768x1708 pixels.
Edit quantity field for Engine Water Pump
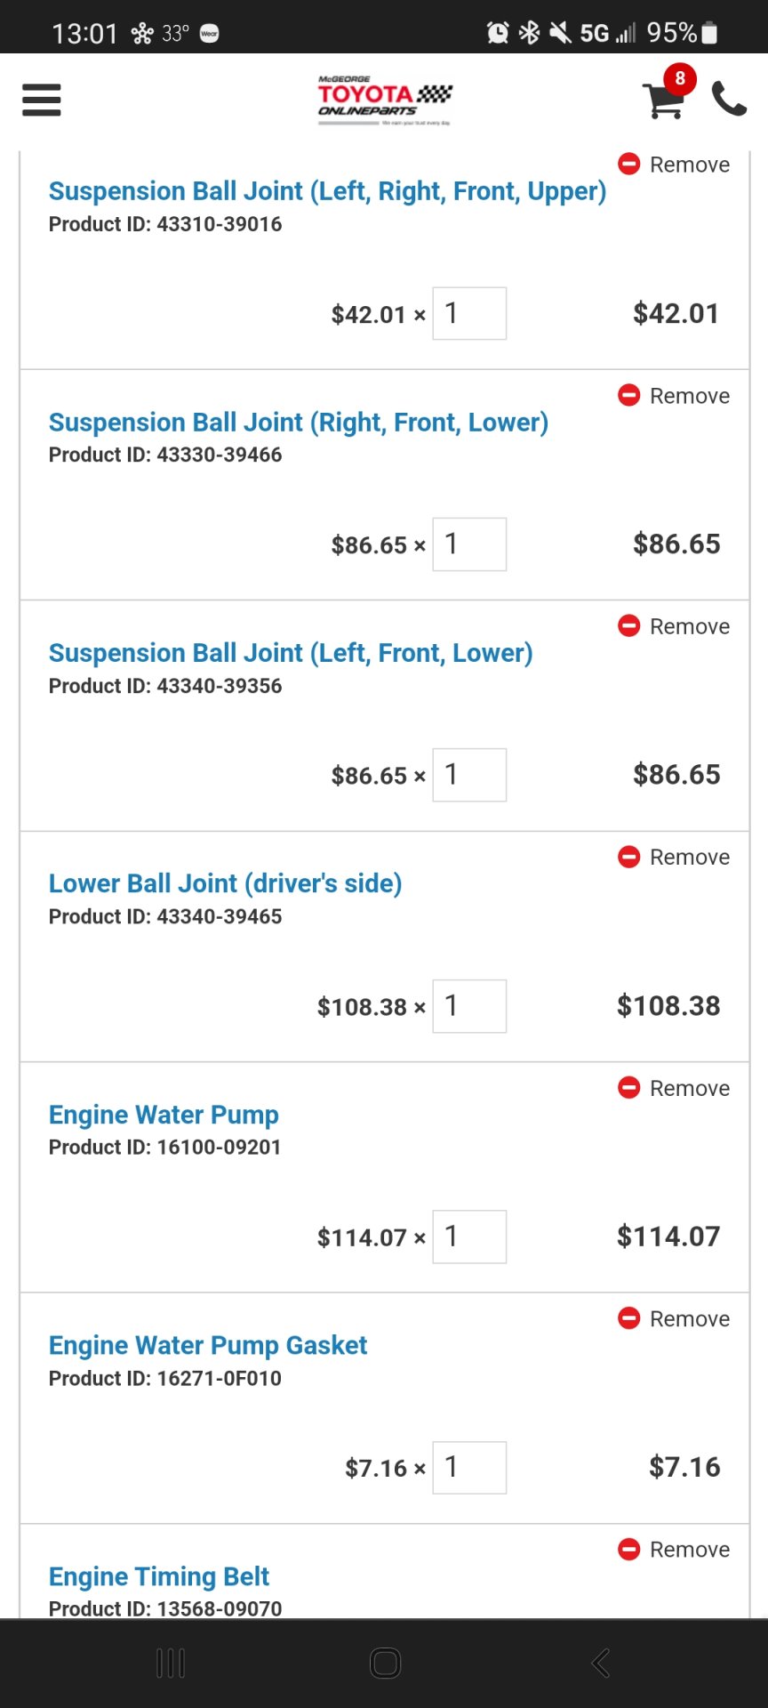[469, 1237]
